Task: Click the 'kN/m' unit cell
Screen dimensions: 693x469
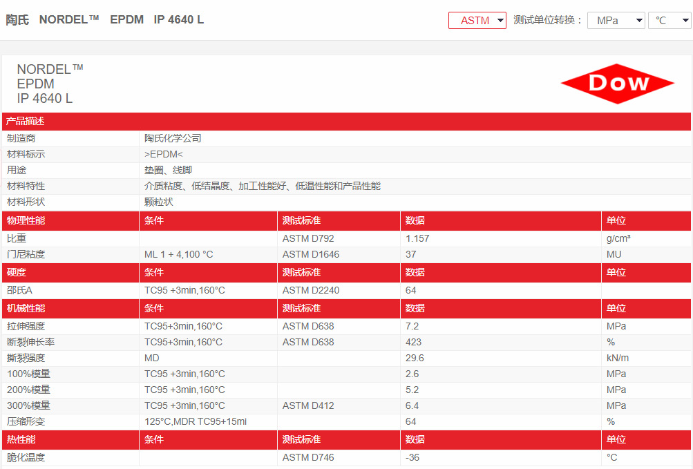Action: 618,358
